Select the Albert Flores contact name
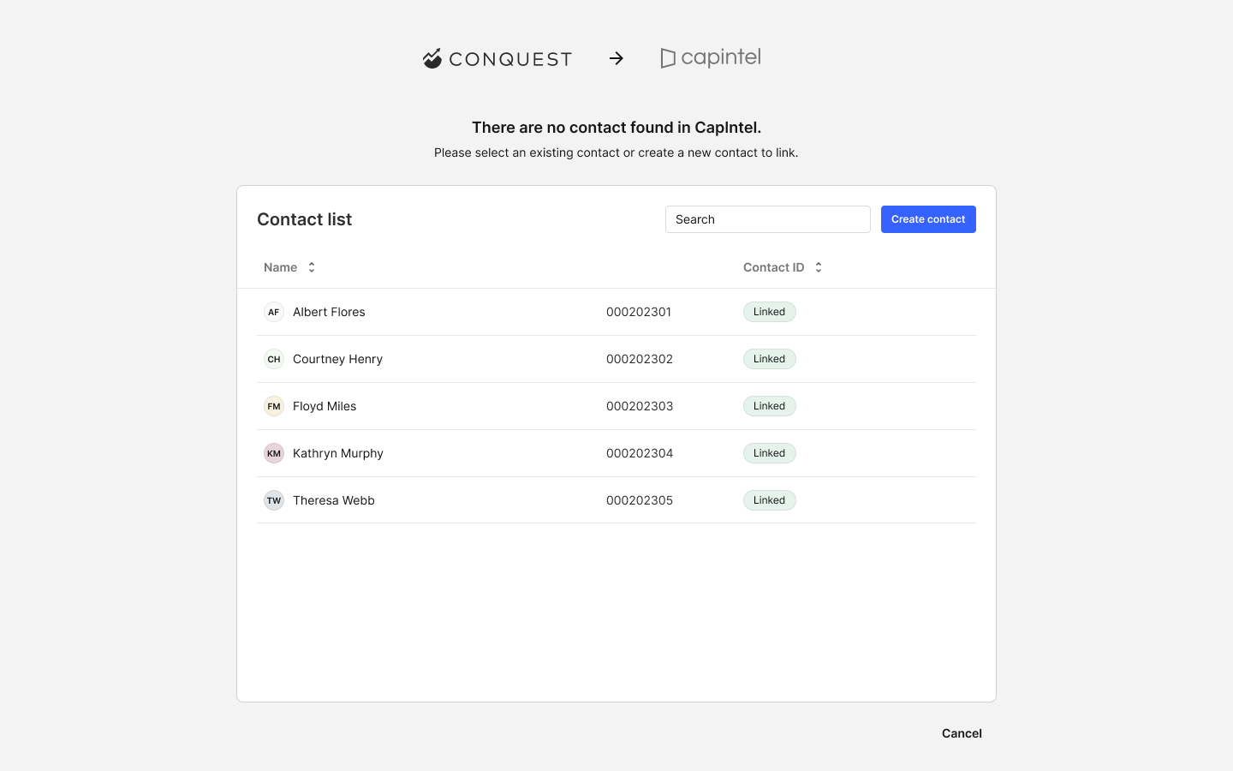1233x771 pixels. (x=329, y=312)
